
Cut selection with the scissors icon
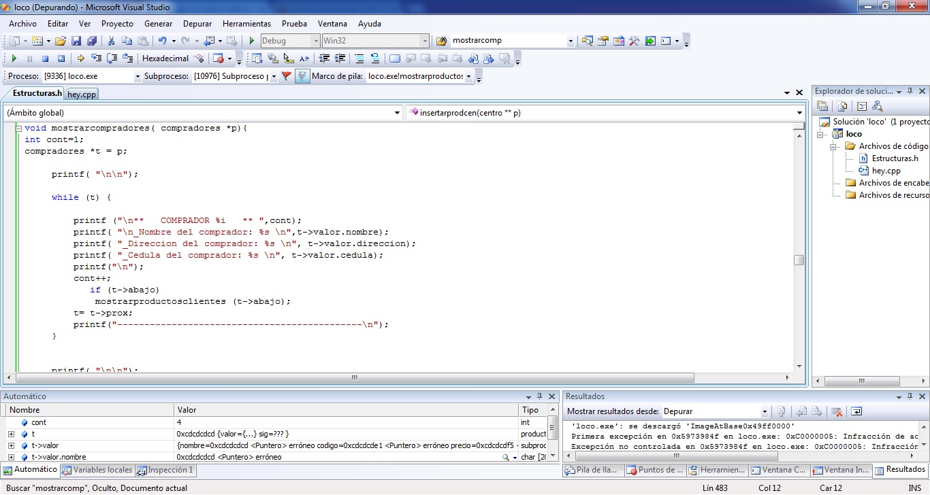[x=112, y=41]
